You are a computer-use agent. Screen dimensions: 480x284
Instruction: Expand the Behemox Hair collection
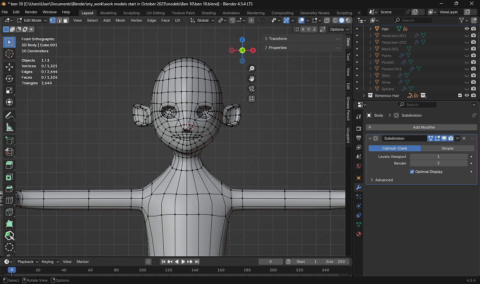pyautogui.click(x=364, y=96)
